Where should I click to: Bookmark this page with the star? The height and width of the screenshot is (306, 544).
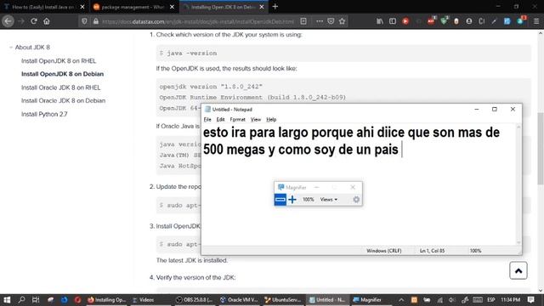point(342,21)
